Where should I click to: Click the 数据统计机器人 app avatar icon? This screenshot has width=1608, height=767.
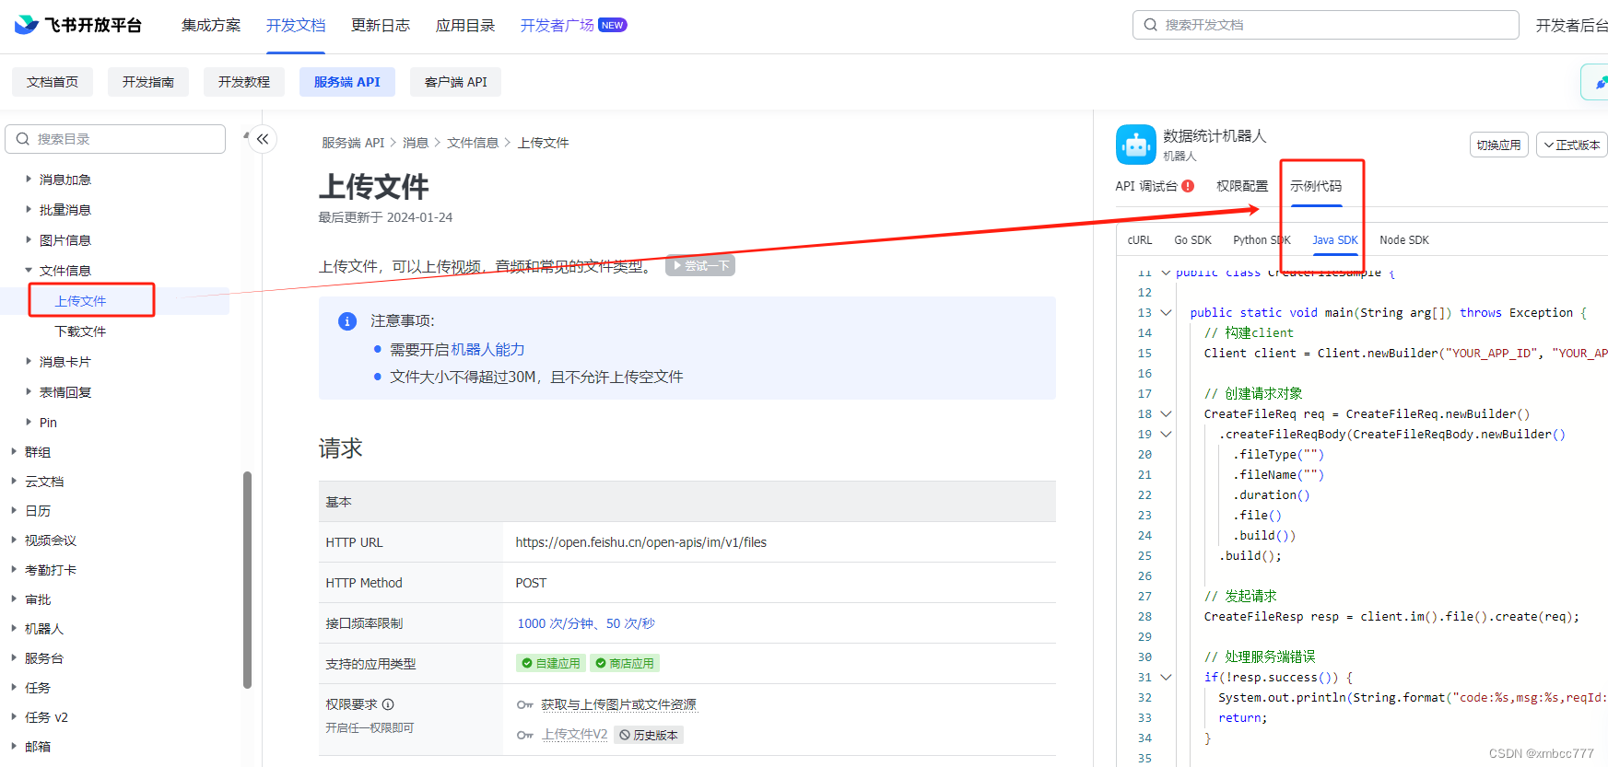coord(1135,145)
